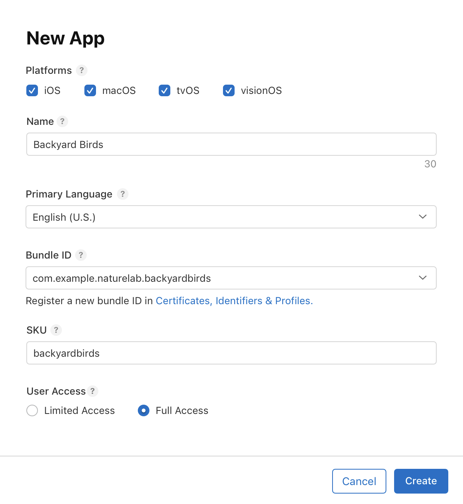This screenshot has width=463, height=504.
Task: Click the Name help question mark
Action: [x=62, y=121]
